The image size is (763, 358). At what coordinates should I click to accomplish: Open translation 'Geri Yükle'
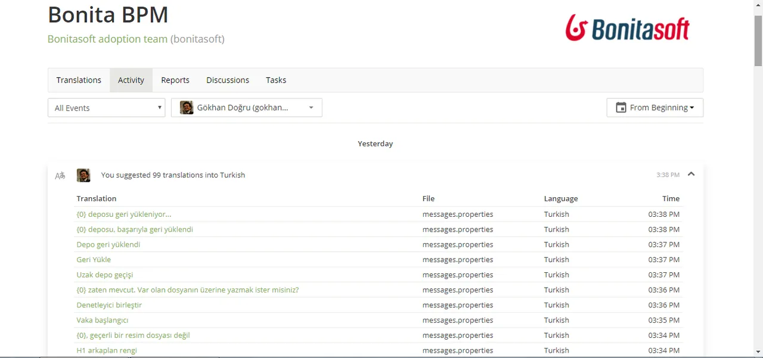click(94, 260)
